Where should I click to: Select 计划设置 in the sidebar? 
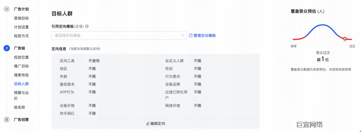(x=21, y=27)
